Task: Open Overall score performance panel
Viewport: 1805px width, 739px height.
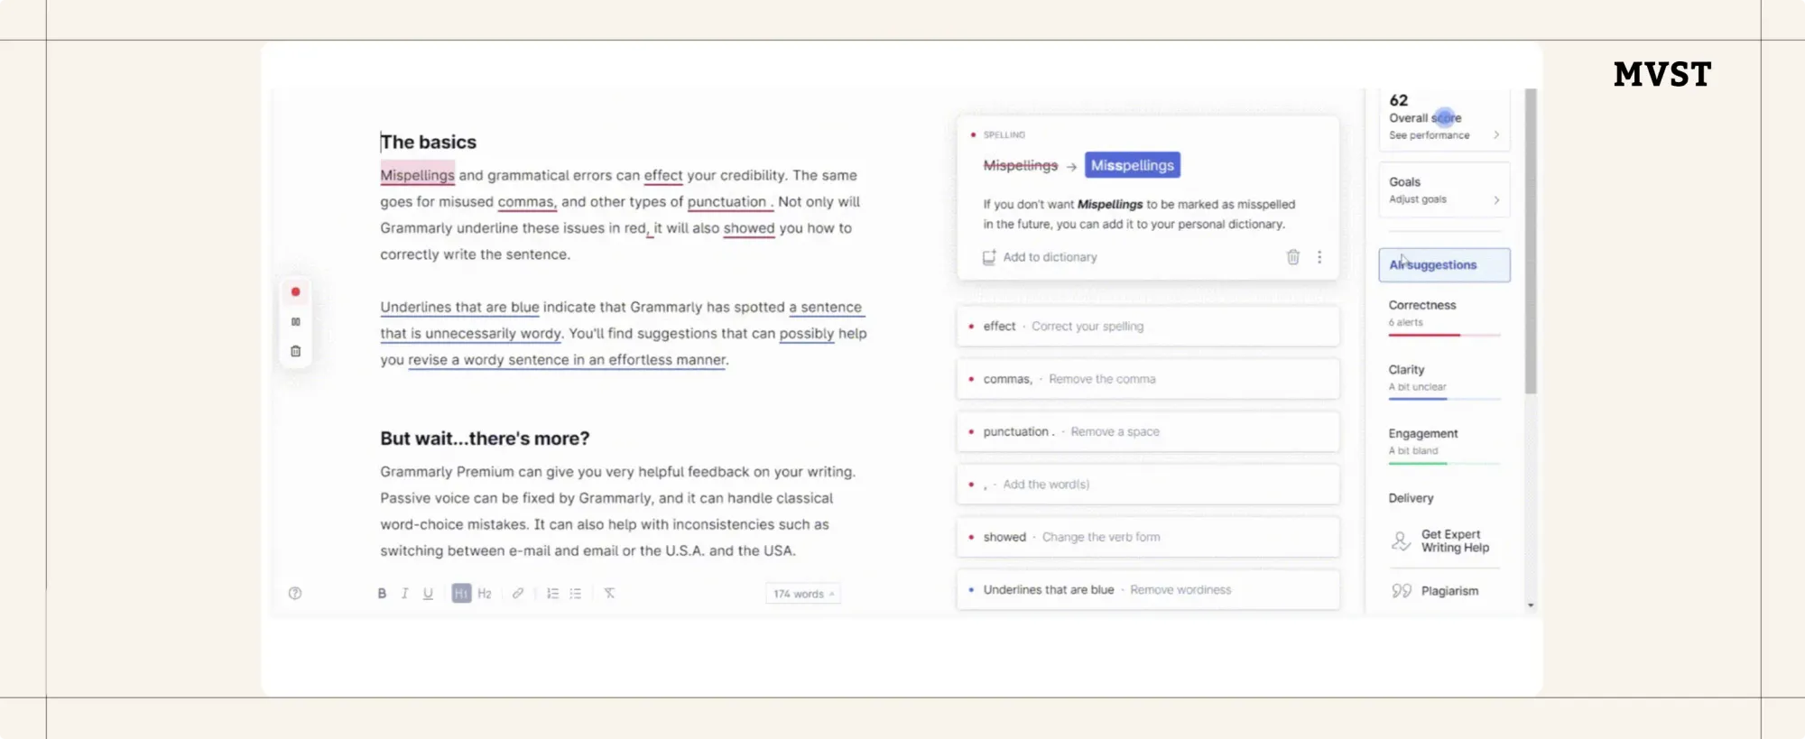Action: 1444,118
